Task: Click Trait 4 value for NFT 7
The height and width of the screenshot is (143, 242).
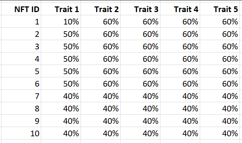Action: [190, 96]
